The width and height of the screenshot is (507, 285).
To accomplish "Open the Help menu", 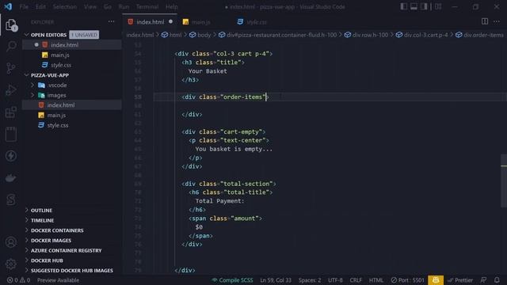I will coord(172,6).
